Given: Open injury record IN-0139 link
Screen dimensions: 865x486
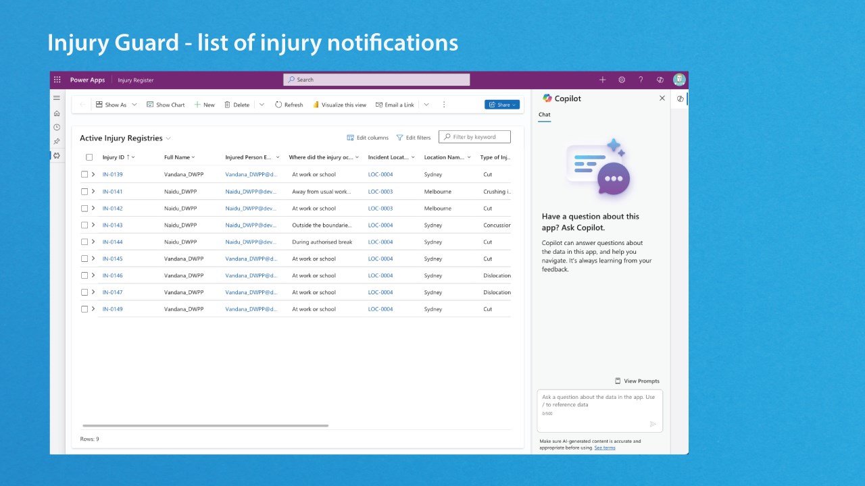Looking at the screenshot, I should click(113, 174).
